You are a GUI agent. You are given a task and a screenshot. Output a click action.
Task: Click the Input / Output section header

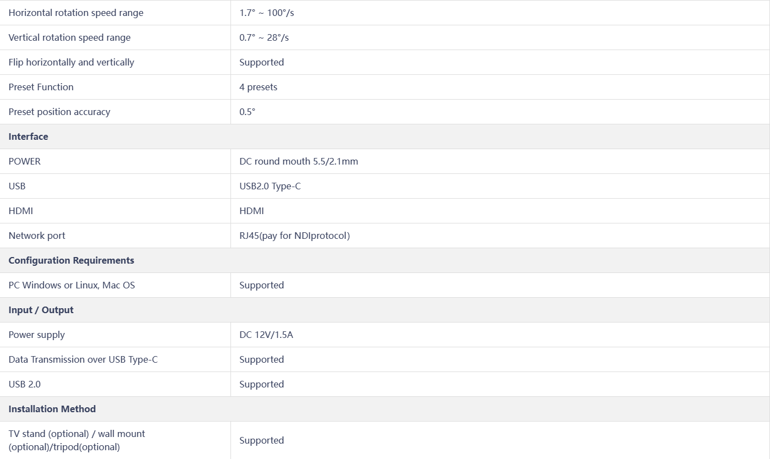click(41, 310)
